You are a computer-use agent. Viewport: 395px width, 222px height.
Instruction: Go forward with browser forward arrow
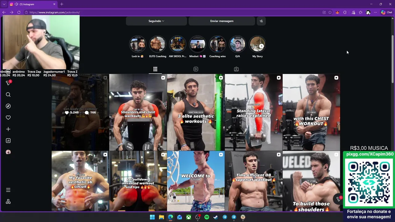pyautogui.click(x=11, y=12)
